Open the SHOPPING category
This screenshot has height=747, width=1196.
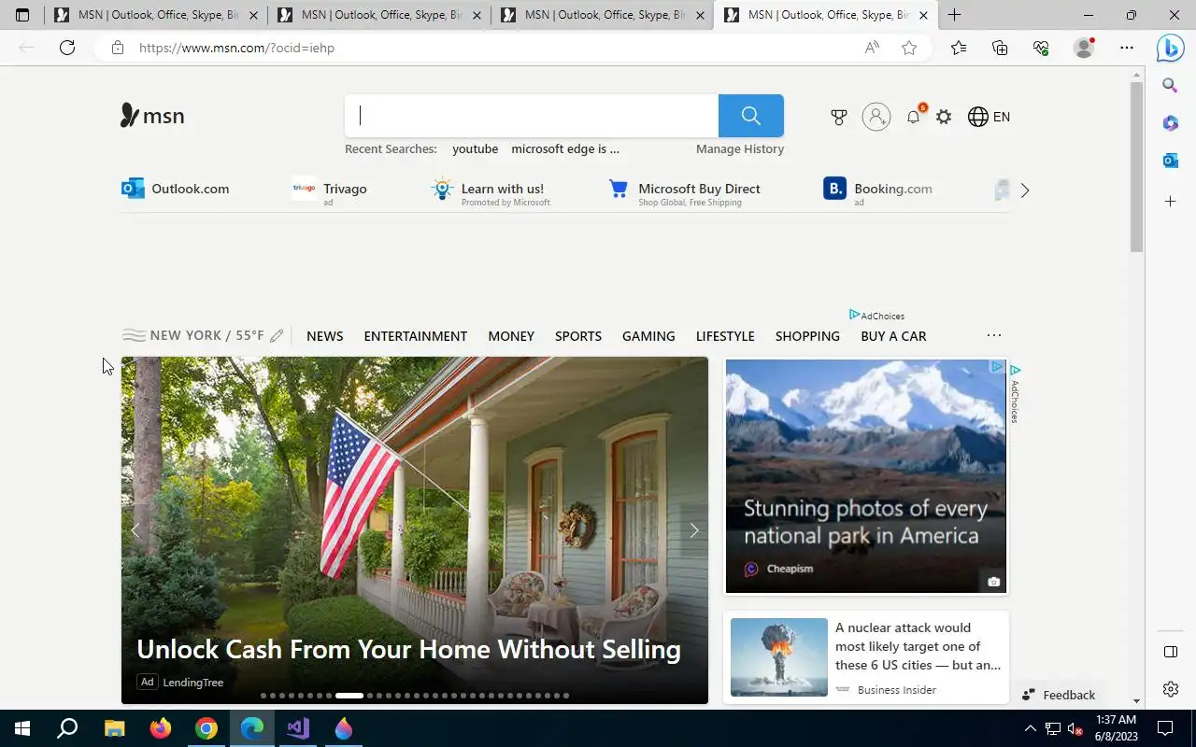coord(807,336)
